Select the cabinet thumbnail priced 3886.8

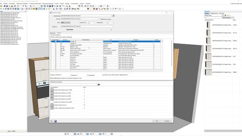coord(208,72)
